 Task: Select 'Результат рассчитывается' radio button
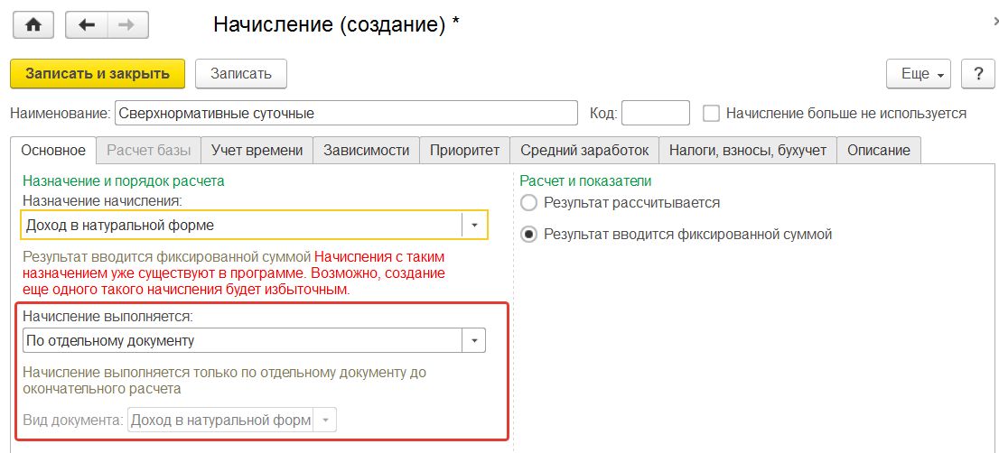pos(529,202)
